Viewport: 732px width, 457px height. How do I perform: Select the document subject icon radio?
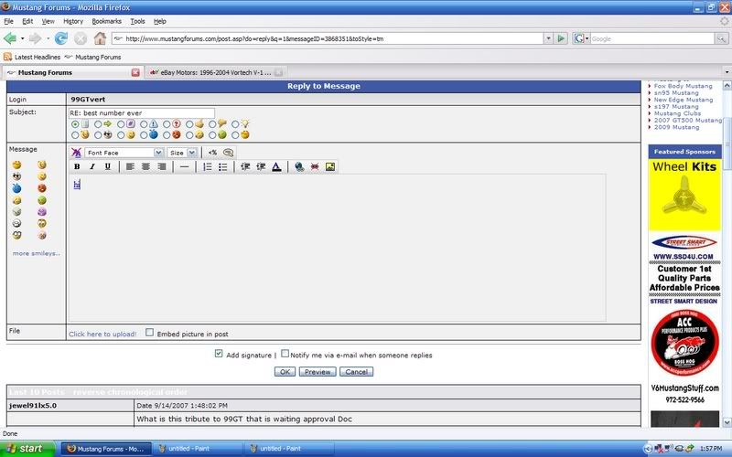75,124
